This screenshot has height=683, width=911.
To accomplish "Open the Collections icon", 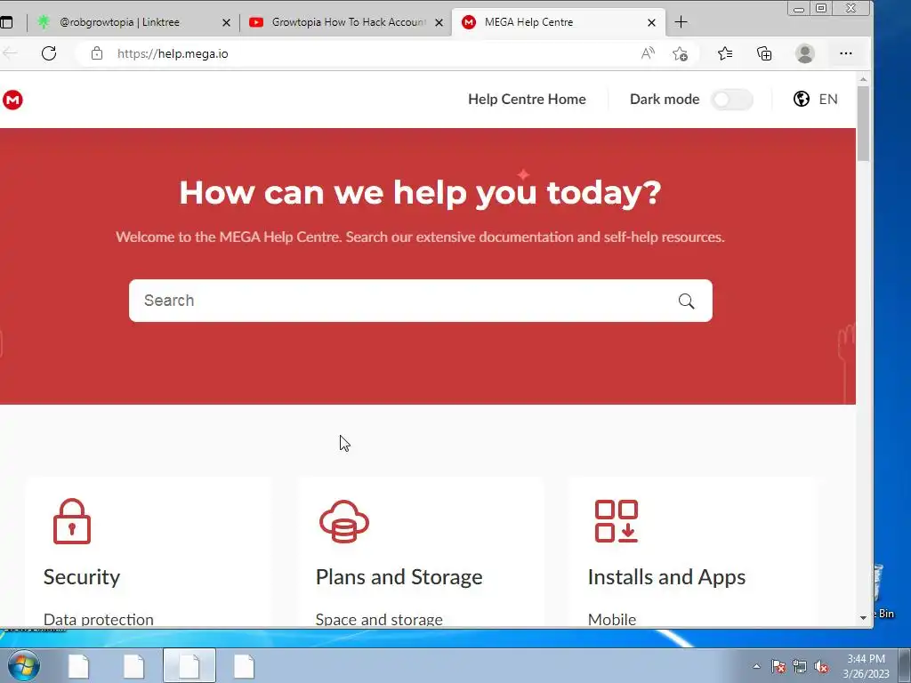I will click(764, 53).
